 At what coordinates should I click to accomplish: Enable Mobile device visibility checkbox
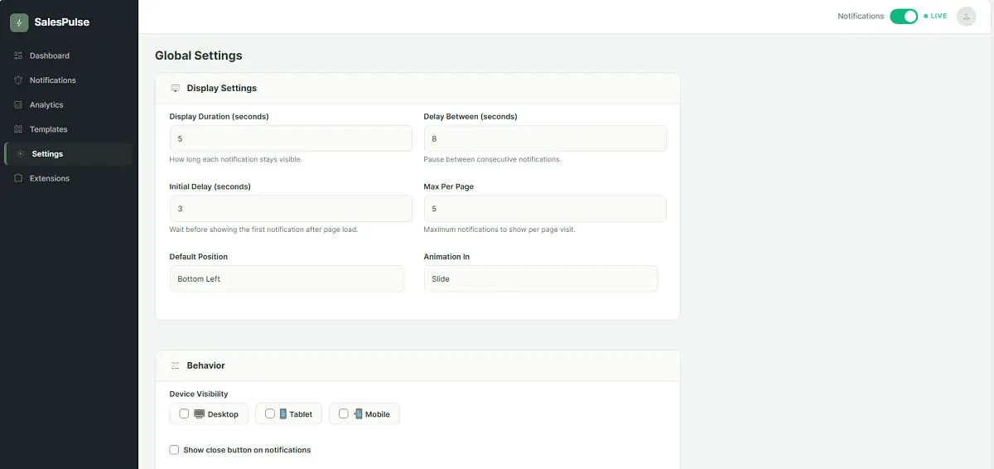(x=344, y=414)
